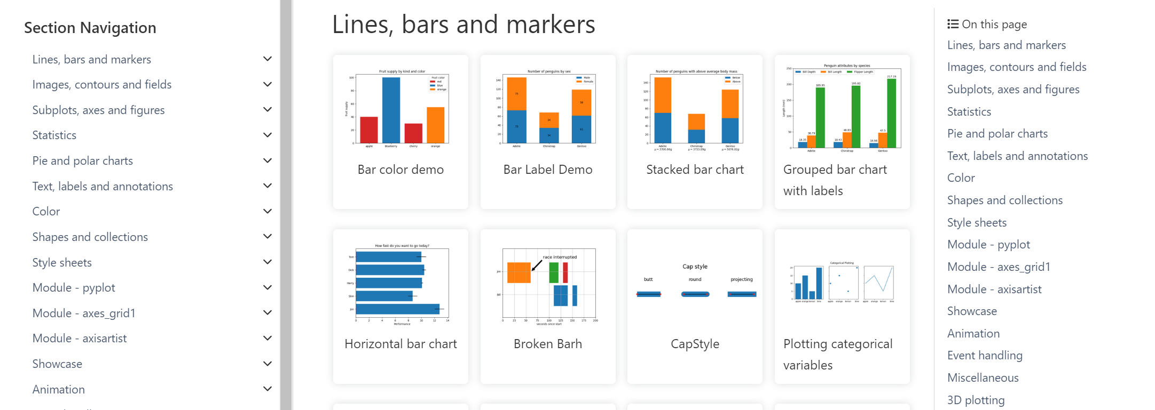Open Pie and polar charts in sidebar
The image size is (1155, 410).
(83, 161)
